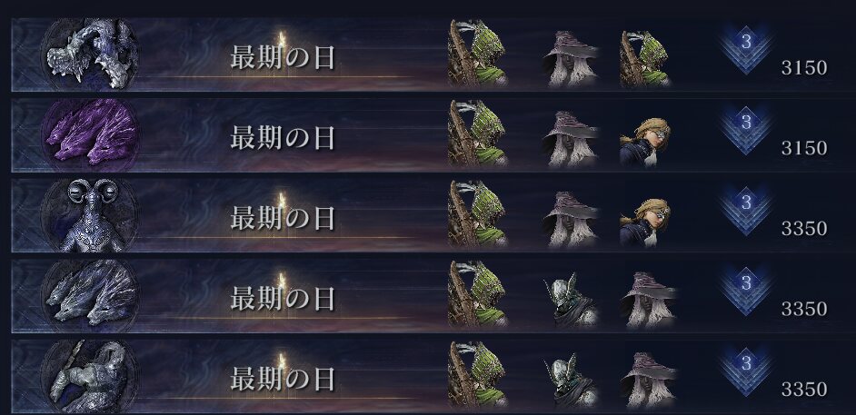Image resolution: width=856 pixels, height=415 pixels.
Task: Click the purple three-headed wolf boss emblem
Action: coord(90,134)
